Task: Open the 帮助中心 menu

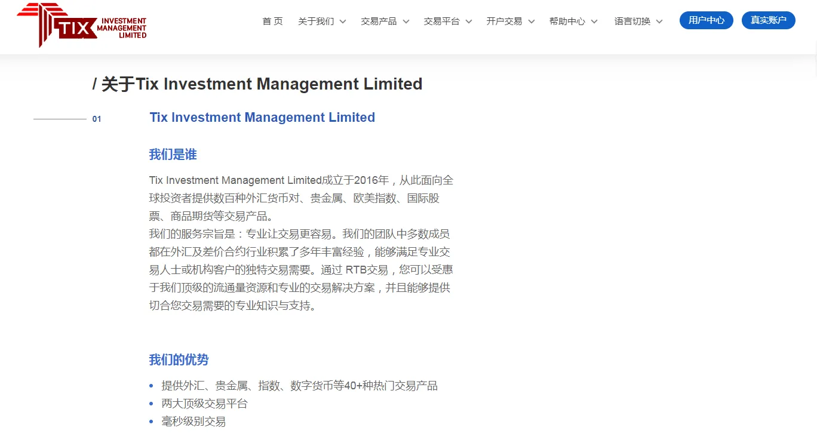Action: pyautogui.click(x=567, y=21)
